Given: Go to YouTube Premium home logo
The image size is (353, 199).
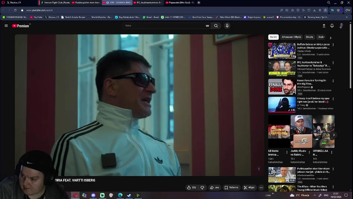Looking at the screenshot, I should coord(21,26).
